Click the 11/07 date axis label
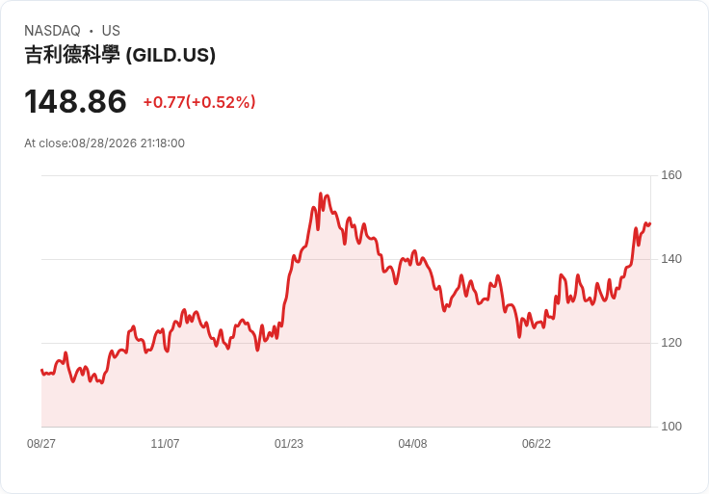The image size is (709, 494). click(x=165, y=443)
